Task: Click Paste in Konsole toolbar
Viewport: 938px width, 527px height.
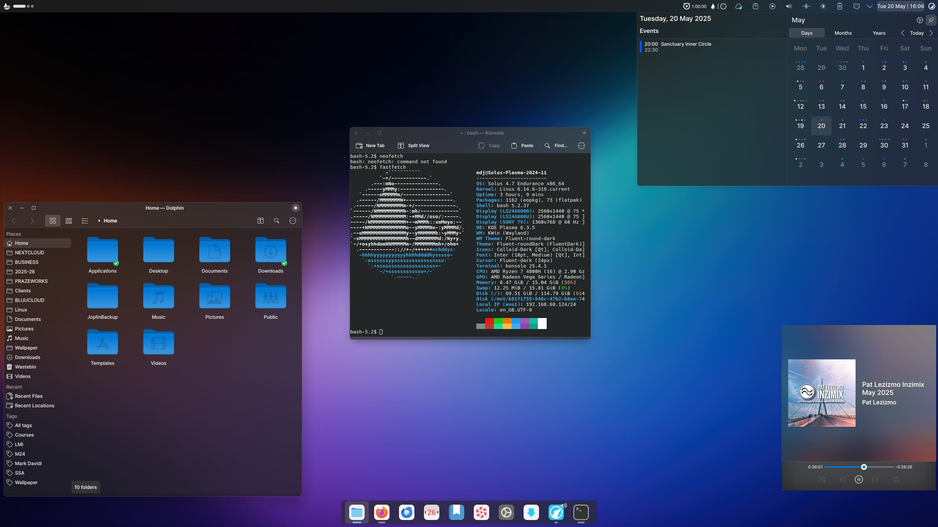Action: coord(522,146)
